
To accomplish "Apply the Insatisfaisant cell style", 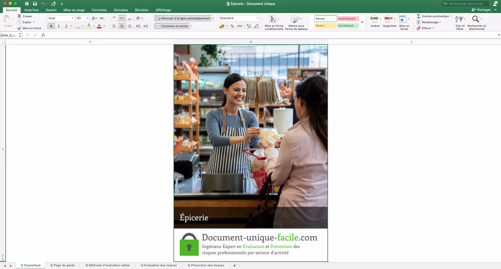I will tap(348, 18).
